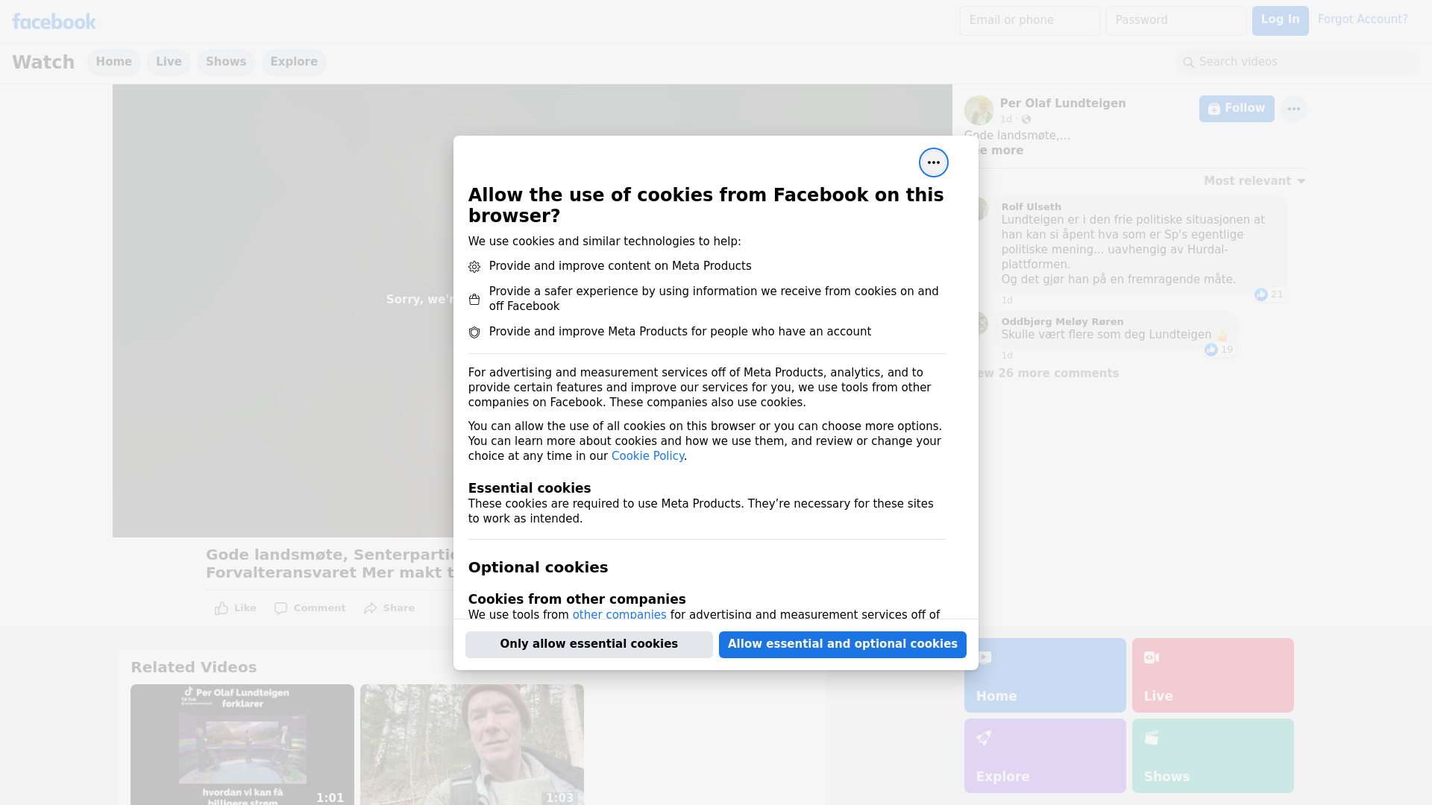Click the shield icon beside Meta Products account
The image size is (1432, 805).
[x=474, y=332]
